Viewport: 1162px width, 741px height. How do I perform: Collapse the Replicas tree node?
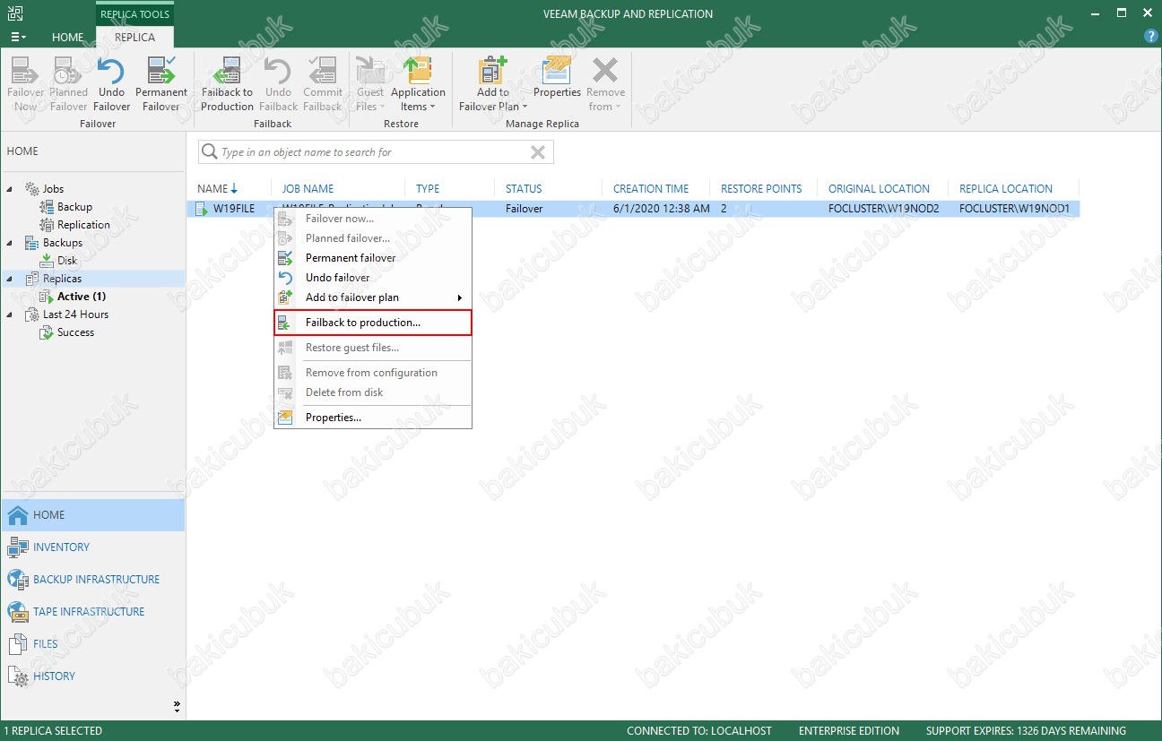(10, 279)
